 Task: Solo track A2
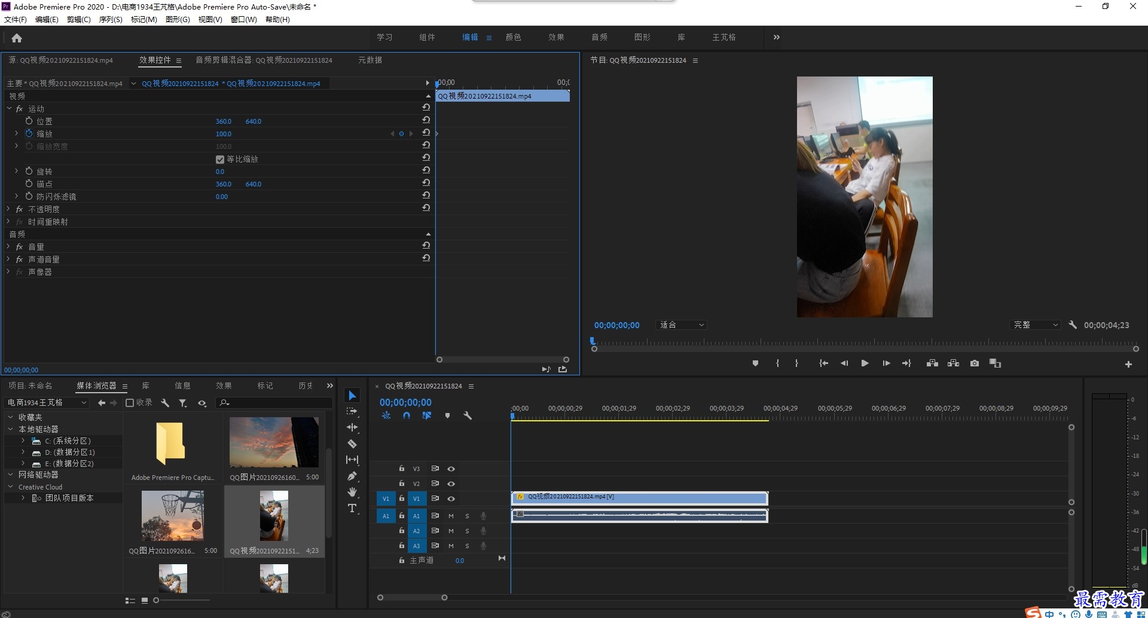(467, 531)
